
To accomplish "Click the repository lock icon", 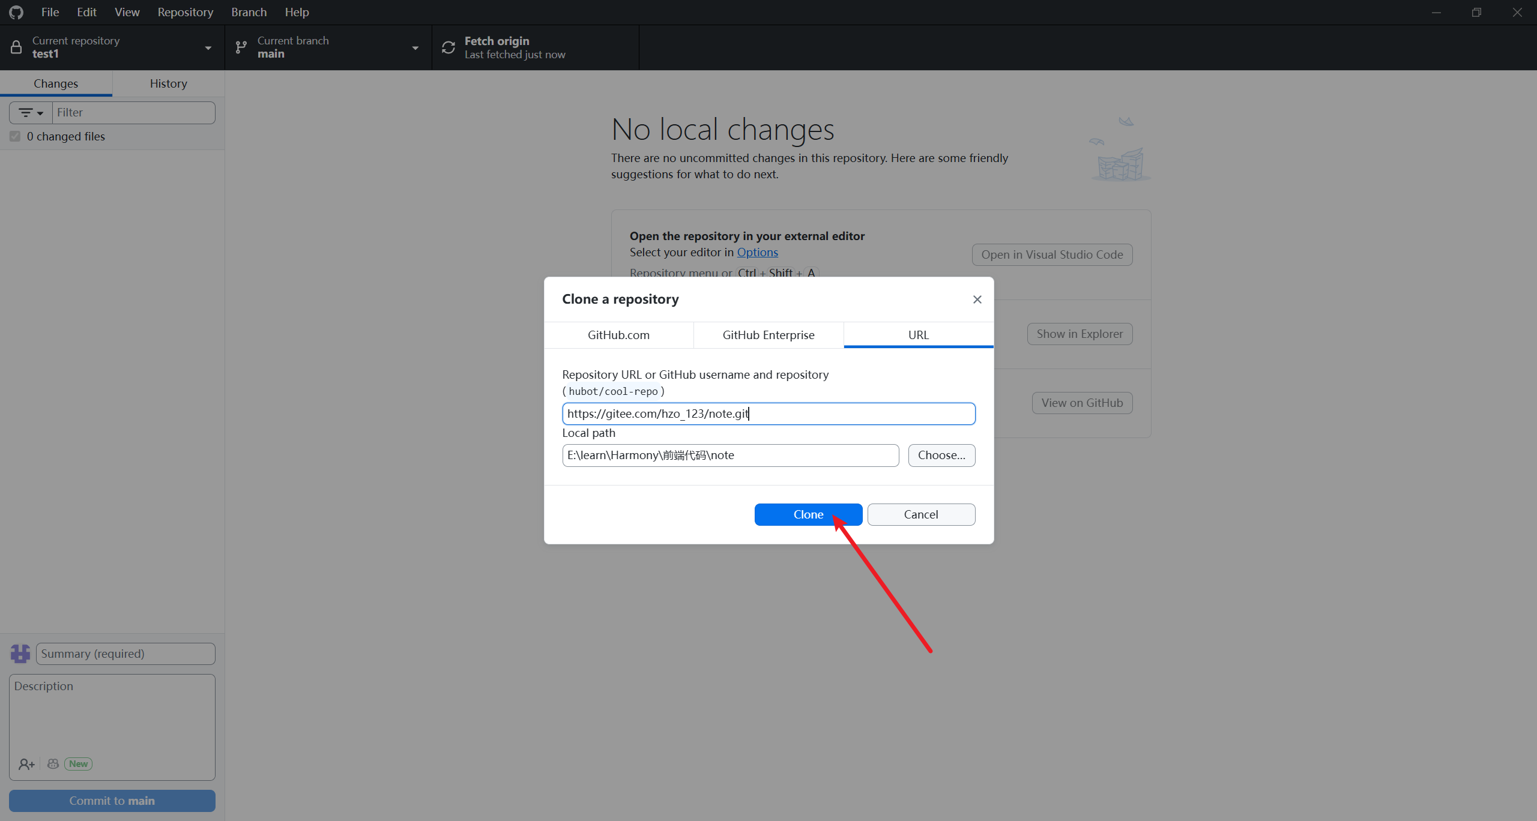I will (16, 47).
